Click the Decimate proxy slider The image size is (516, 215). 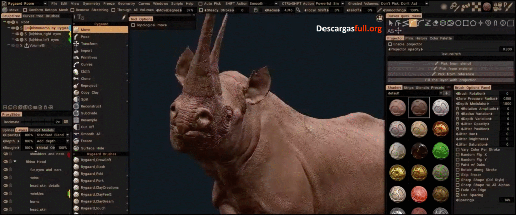coord(30,122)
